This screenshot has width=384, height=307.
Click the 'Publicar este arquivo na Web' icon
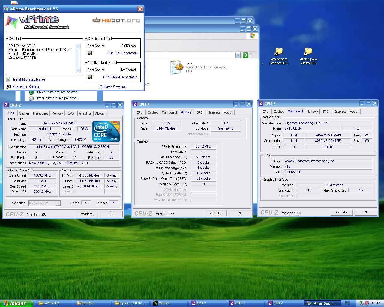click(x=31, y=92)
